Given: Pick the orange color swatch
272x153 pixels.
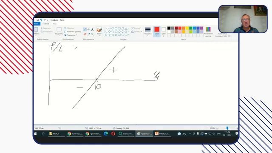Looking at the screenshot, I should tap(183, 28).
